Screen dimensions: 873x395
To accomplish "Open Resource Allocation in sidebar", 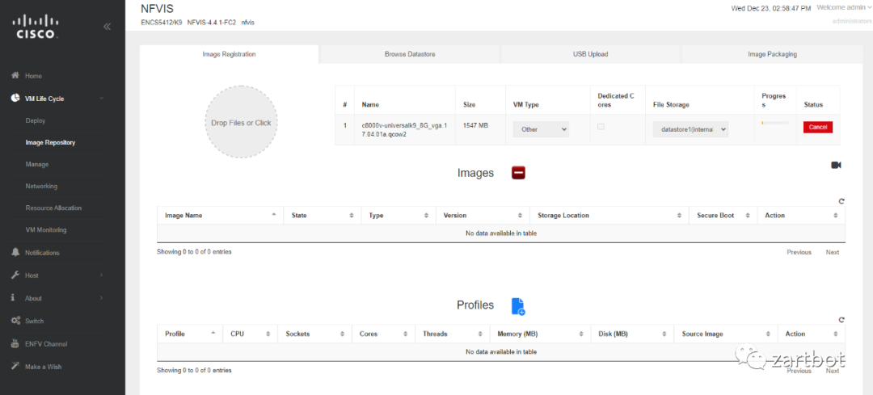I will click(x=53, y=208).
